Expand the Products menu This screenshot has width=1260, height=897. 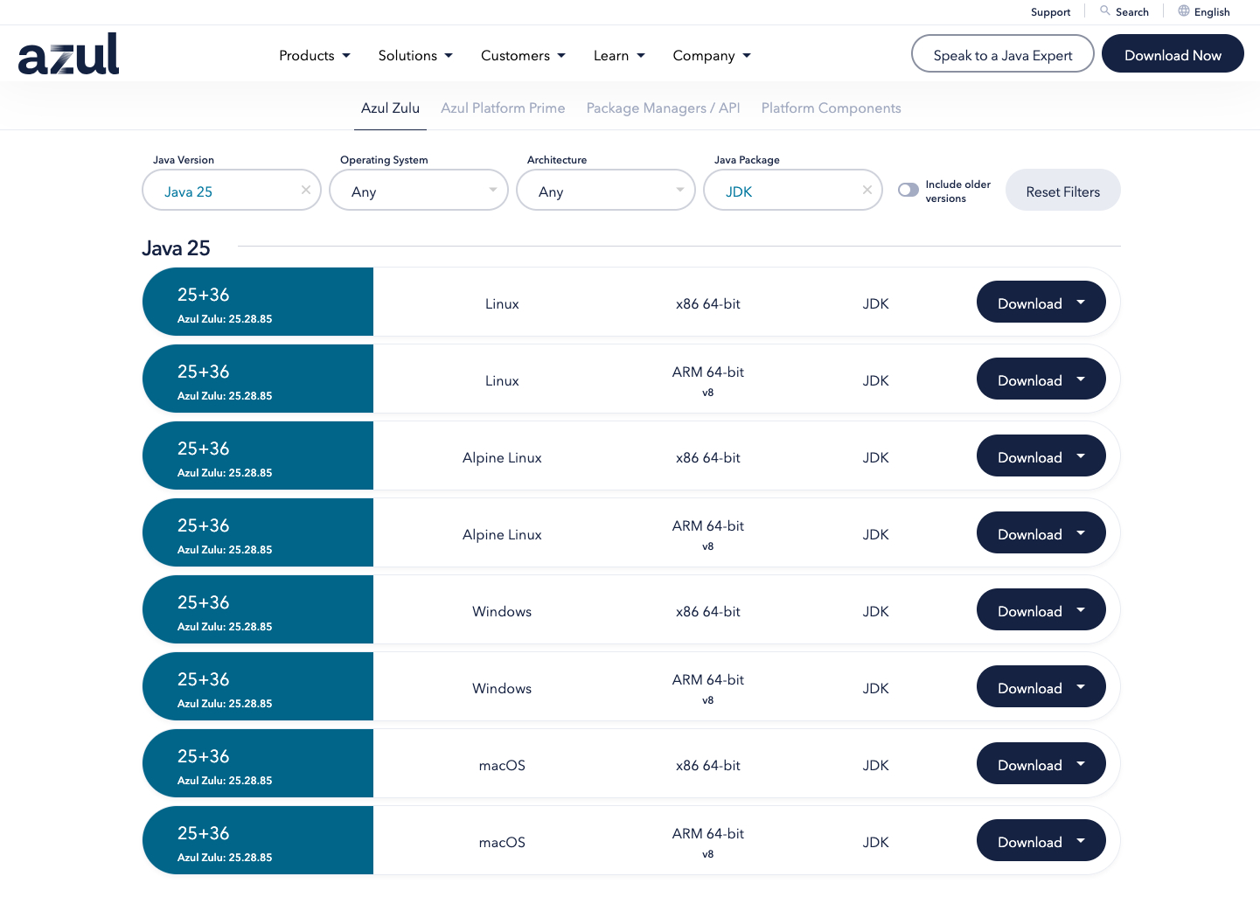[x=314, y=56]
